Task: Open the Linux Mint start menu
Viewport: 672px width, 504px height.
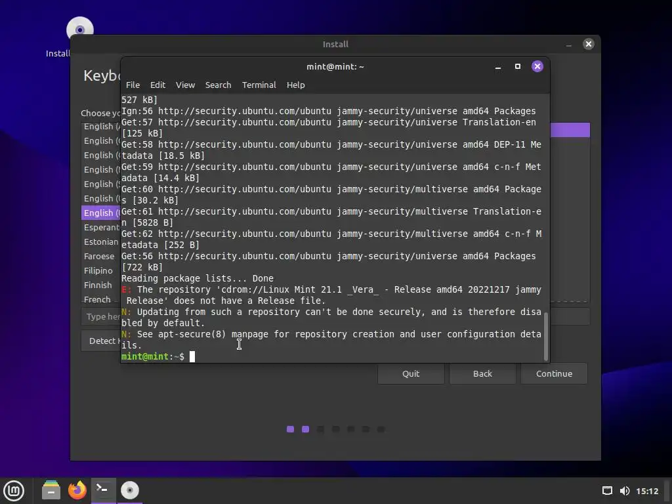Action: click(14, 490)
